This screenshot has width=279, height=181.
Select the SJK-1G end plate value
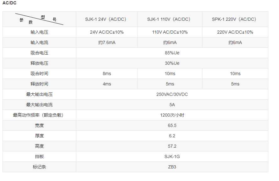click(x=172, y=156)
